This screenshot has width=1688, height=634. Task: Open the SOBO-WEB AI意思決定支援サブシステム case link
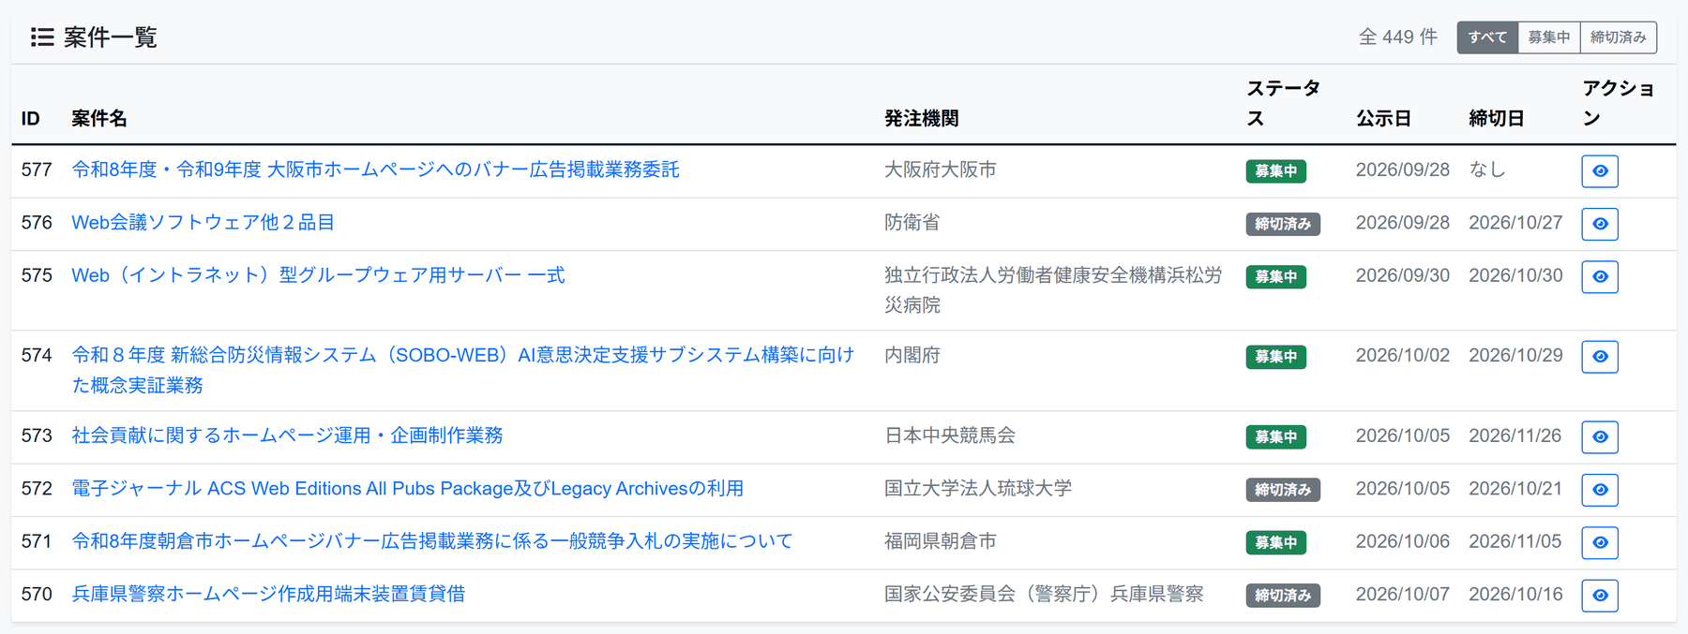[x=463, y=370]
